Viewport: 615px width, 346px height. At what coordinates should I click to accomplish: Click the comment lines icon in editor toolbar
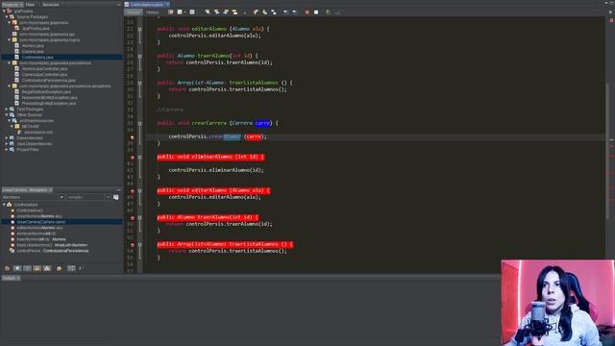328,12
